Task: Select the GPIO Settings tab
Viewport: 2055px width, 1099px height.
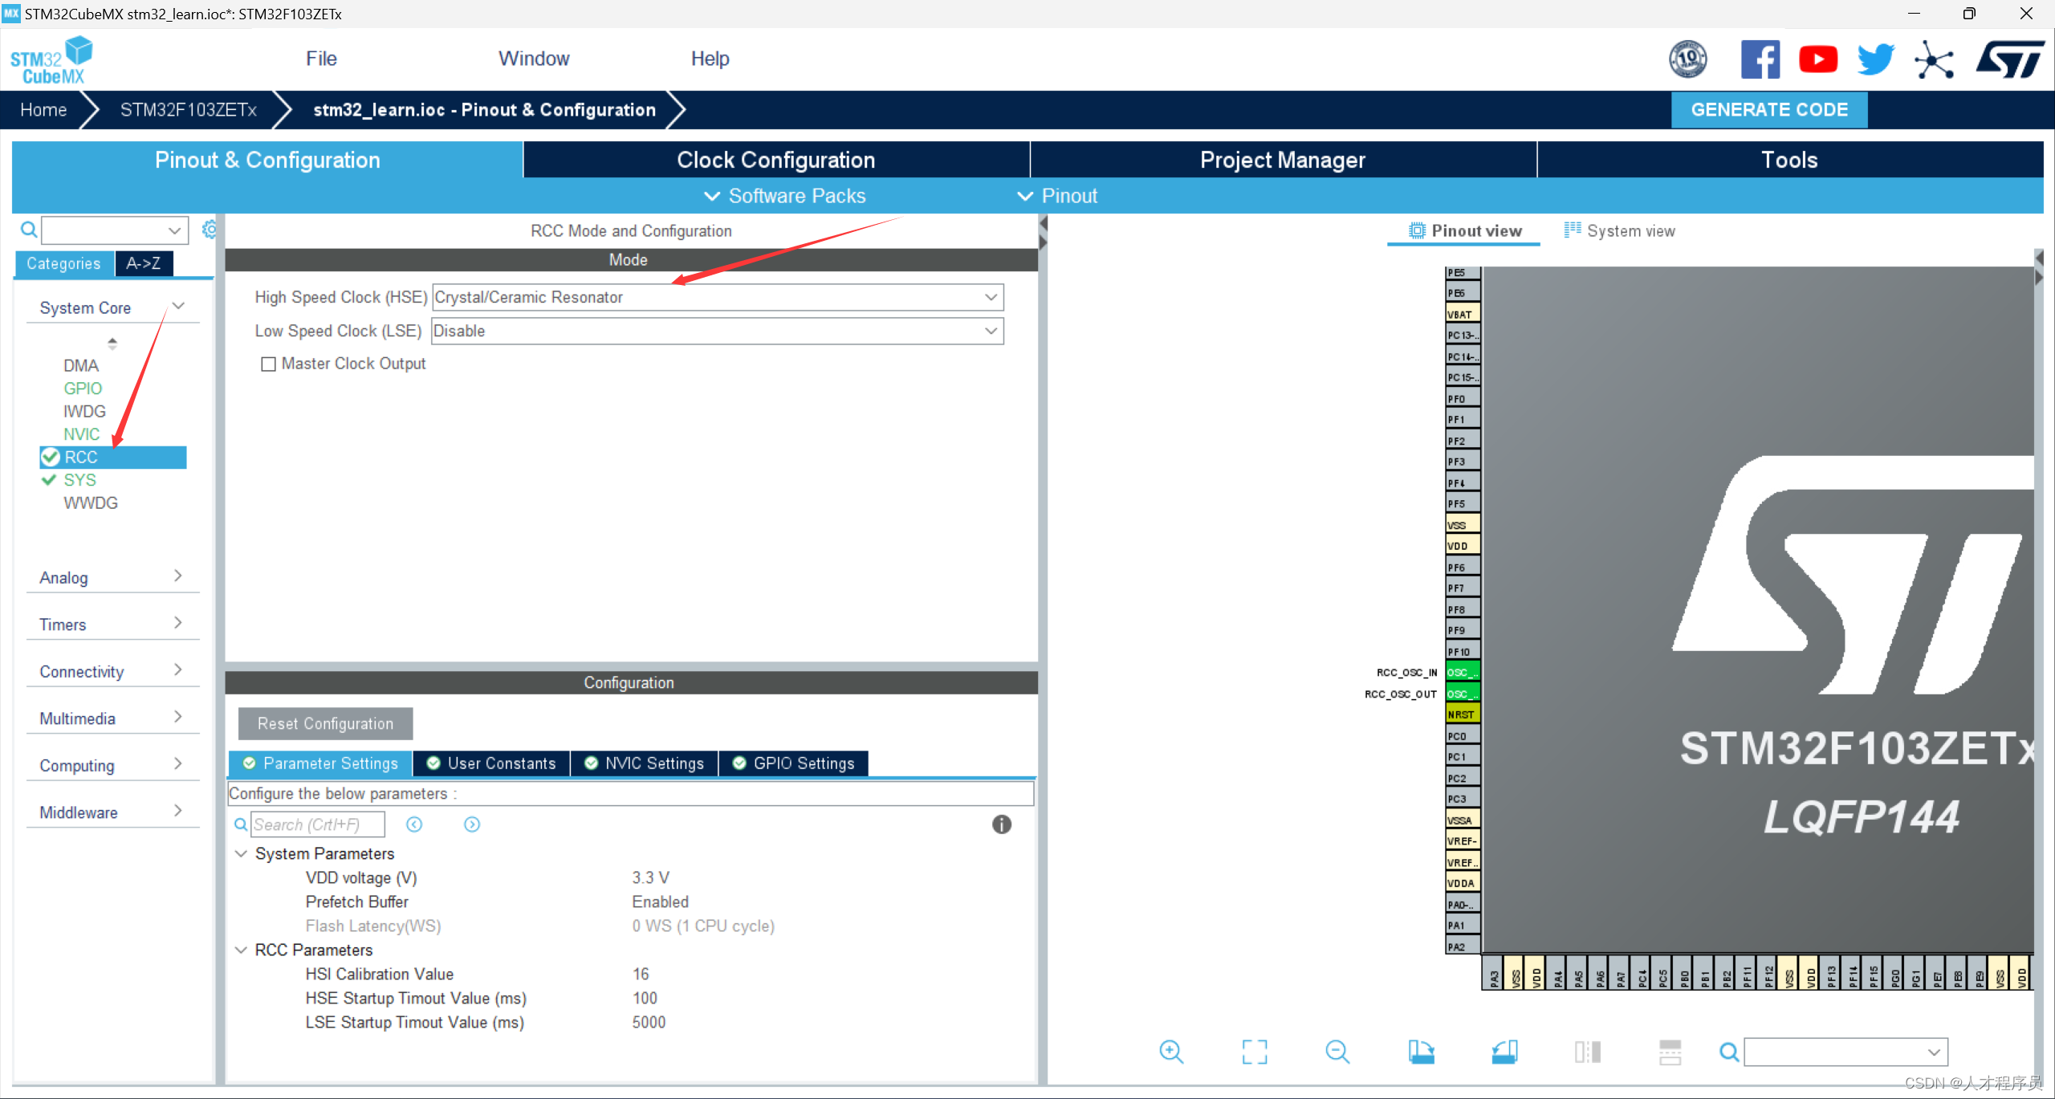Action: [x=793, y=763]
